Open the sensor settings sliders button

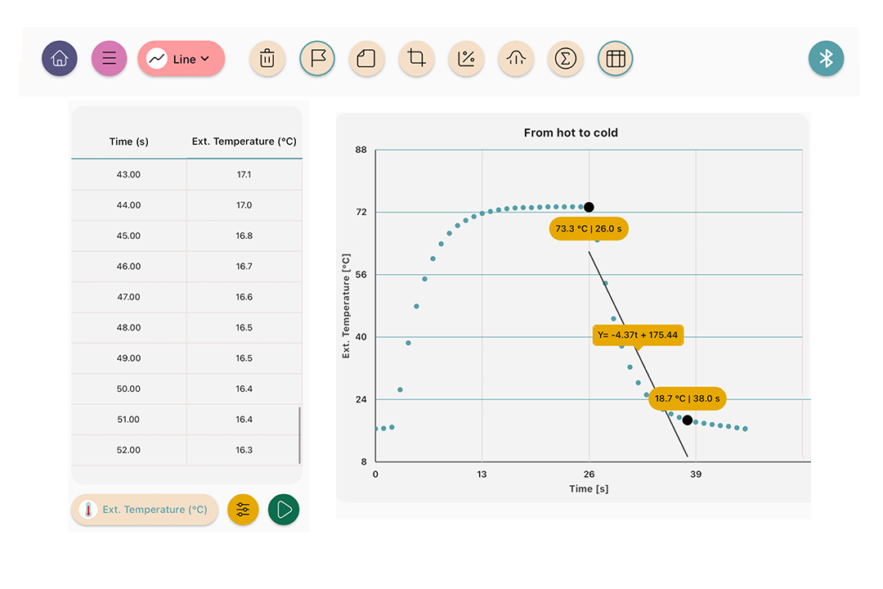pyautogui.click(x=243, y=510)
